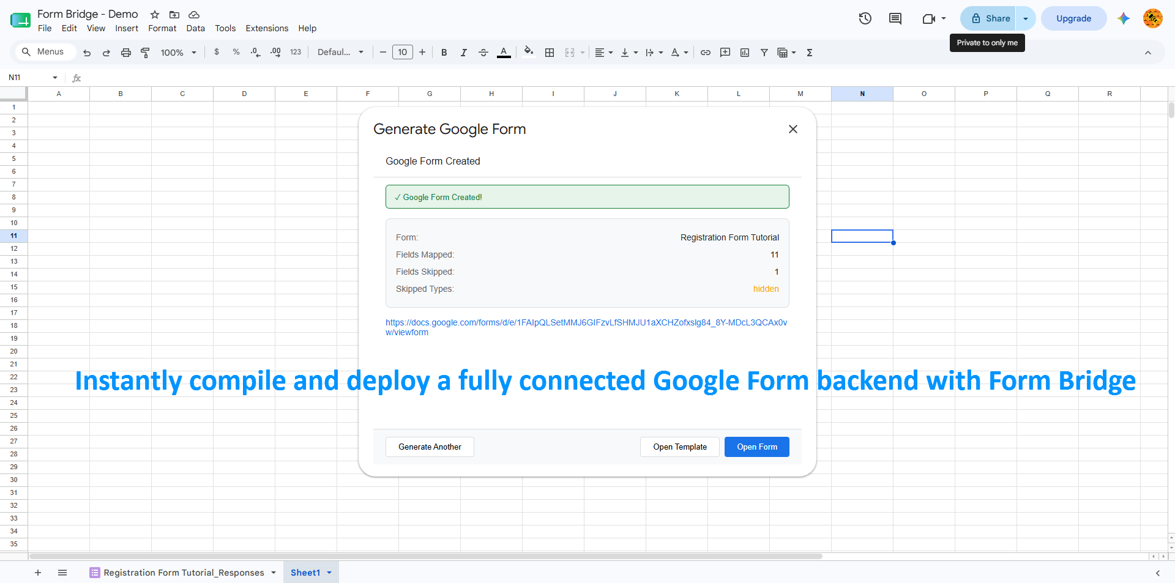Screen dimensions: 1175x583
Task: Decrease decimal places icon
Action: click(256, 53)
